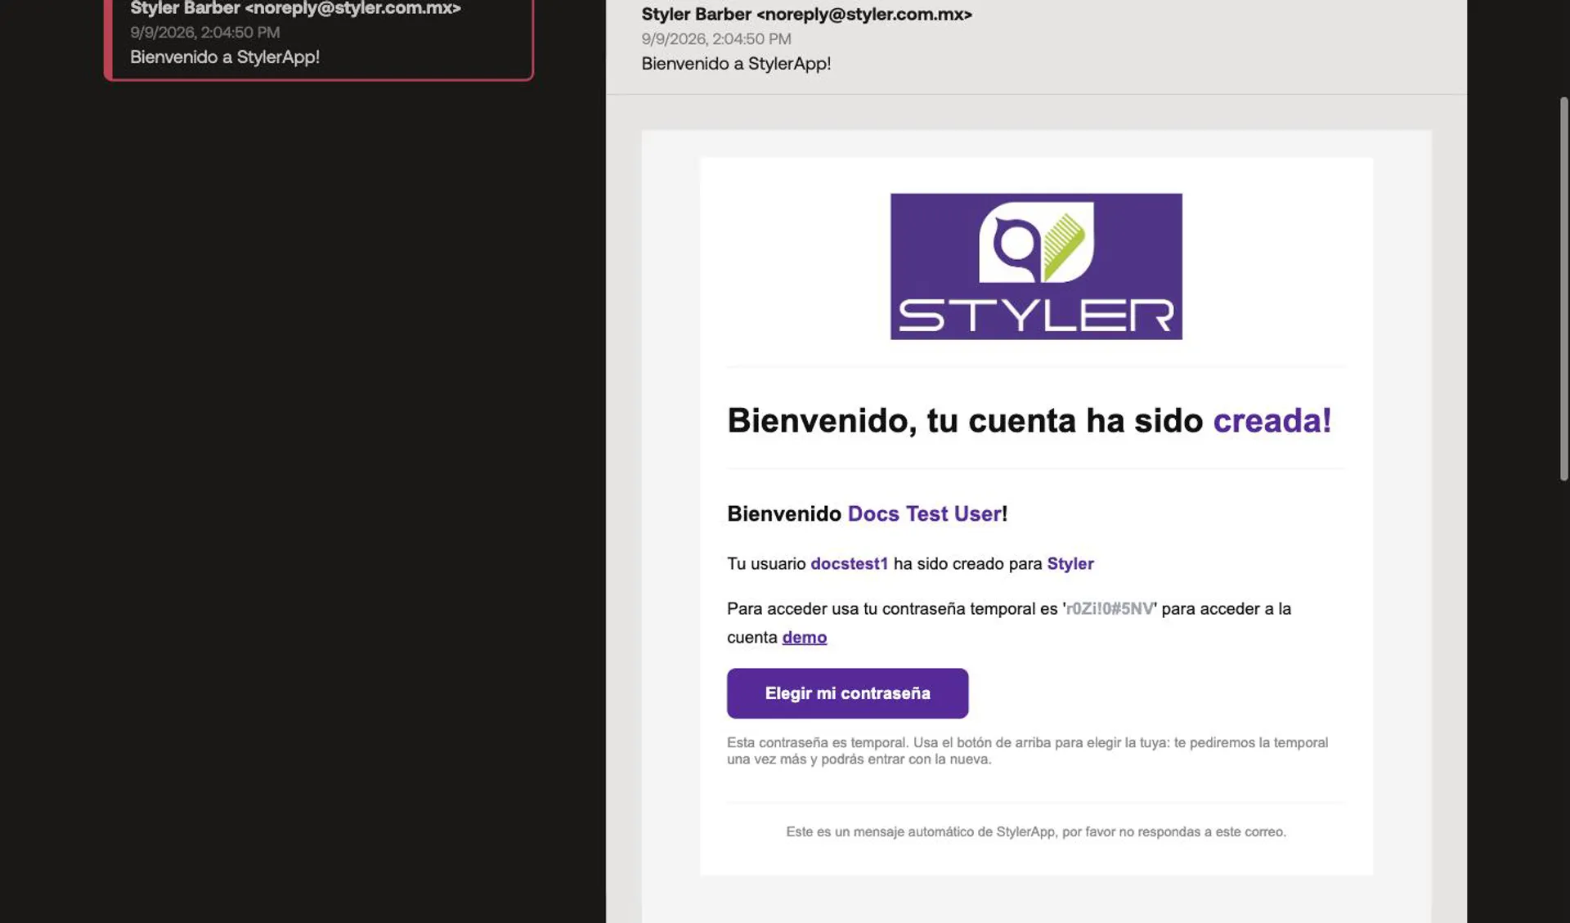This screenshot has width=1570, height=923.
Task: Open the demo account link
Action: click(x=804, y=637)
